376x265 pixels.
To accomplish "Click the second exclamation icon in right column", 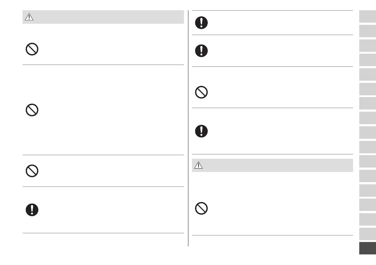I will pyautogui.click(x=201, y=50).
